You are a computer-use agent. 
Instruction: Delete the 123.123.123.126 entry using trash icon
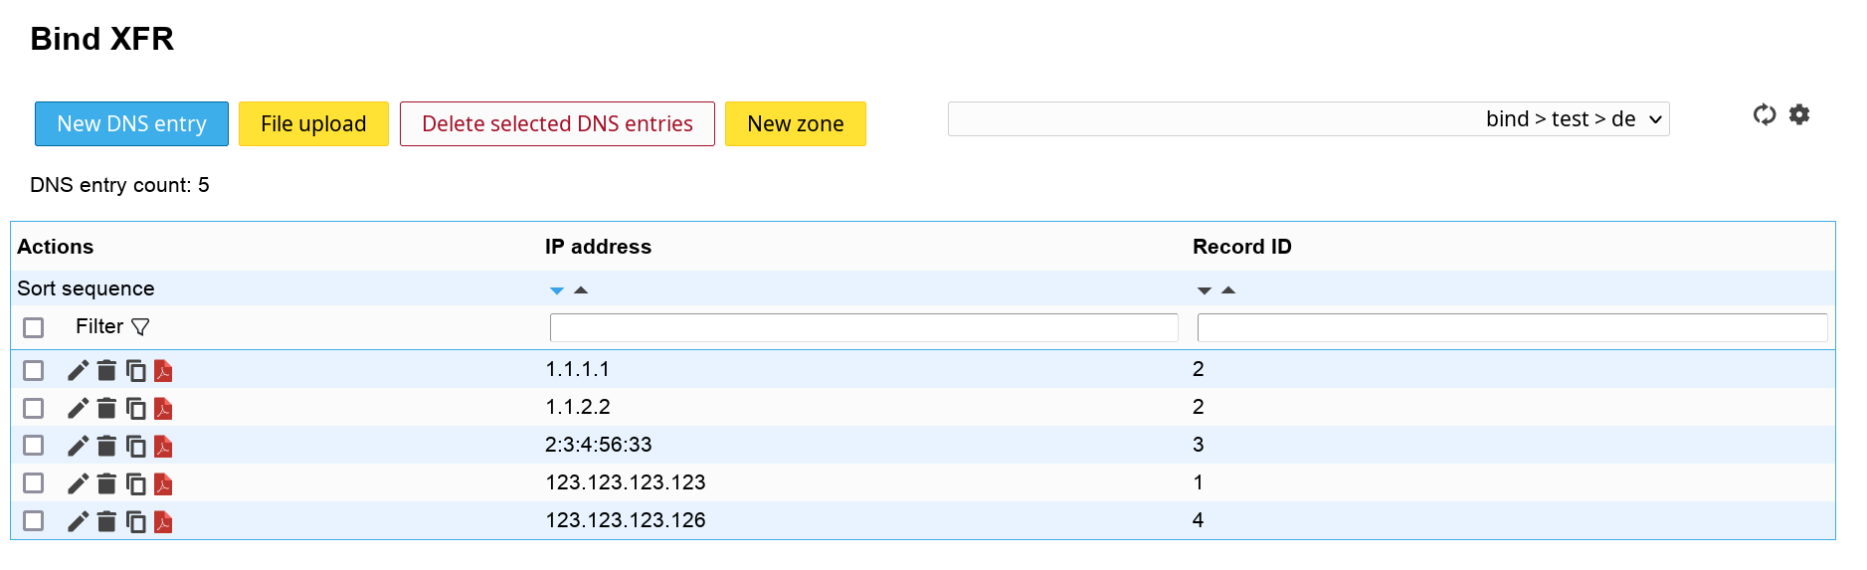coord(106,522)
